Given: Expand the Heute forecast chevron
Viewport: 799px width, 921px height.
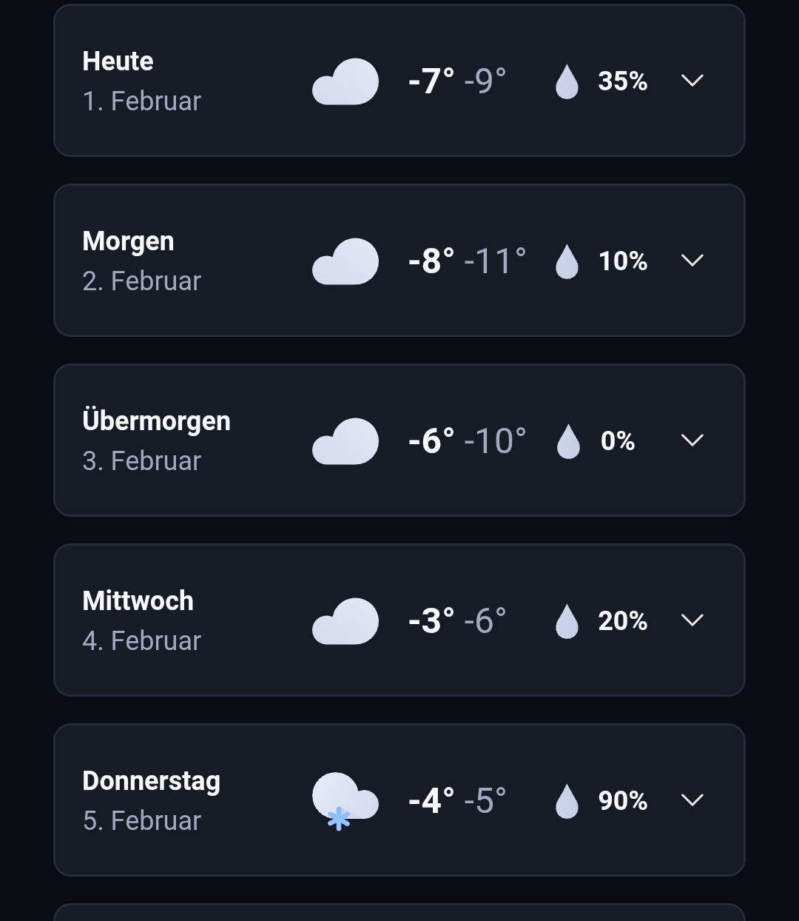Looking at the screenshot, I should 692,81.
